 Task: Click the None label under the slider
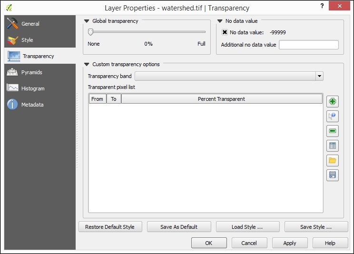click(93, 44)
